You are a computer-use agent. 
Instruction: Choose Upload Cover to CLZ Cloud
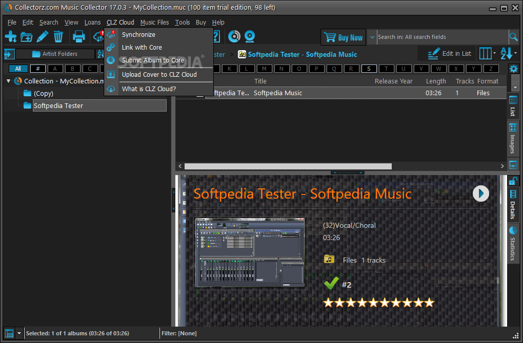(159, 75)
